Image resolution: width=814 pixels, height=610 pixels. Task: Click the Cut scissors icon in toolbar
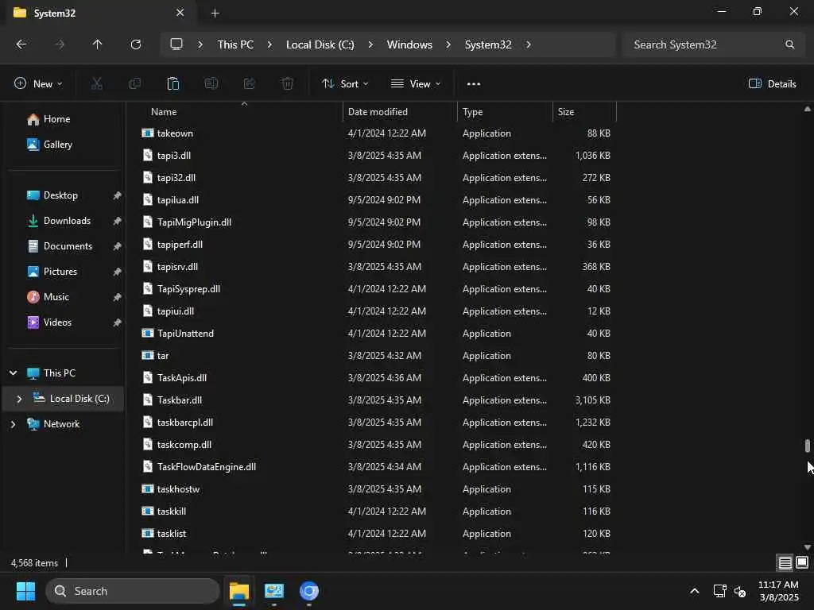pyautogui.click(x=96, y=83)
